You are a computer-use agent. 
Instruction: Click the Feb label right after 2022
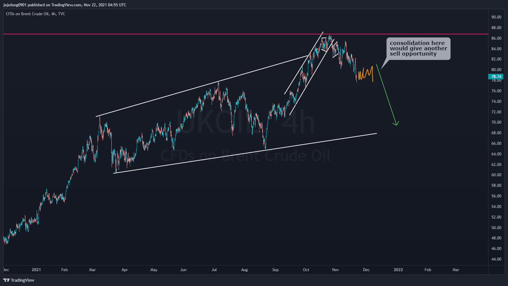(428, 270)
